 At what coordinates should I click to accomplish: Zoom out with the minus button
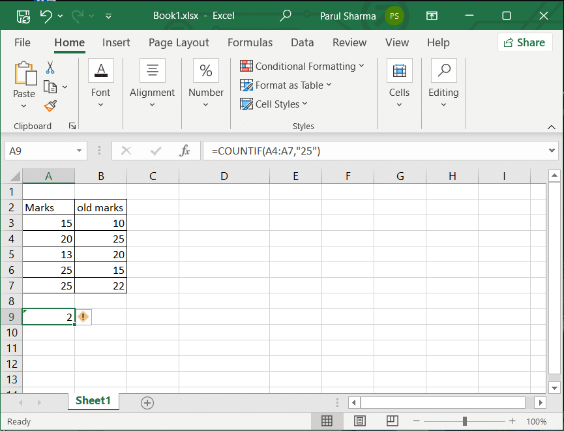[x=417, y=421]
